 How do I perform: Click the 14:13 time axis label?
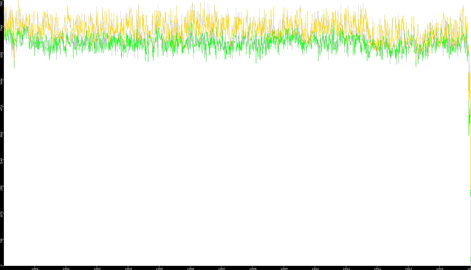pos(408,269)
